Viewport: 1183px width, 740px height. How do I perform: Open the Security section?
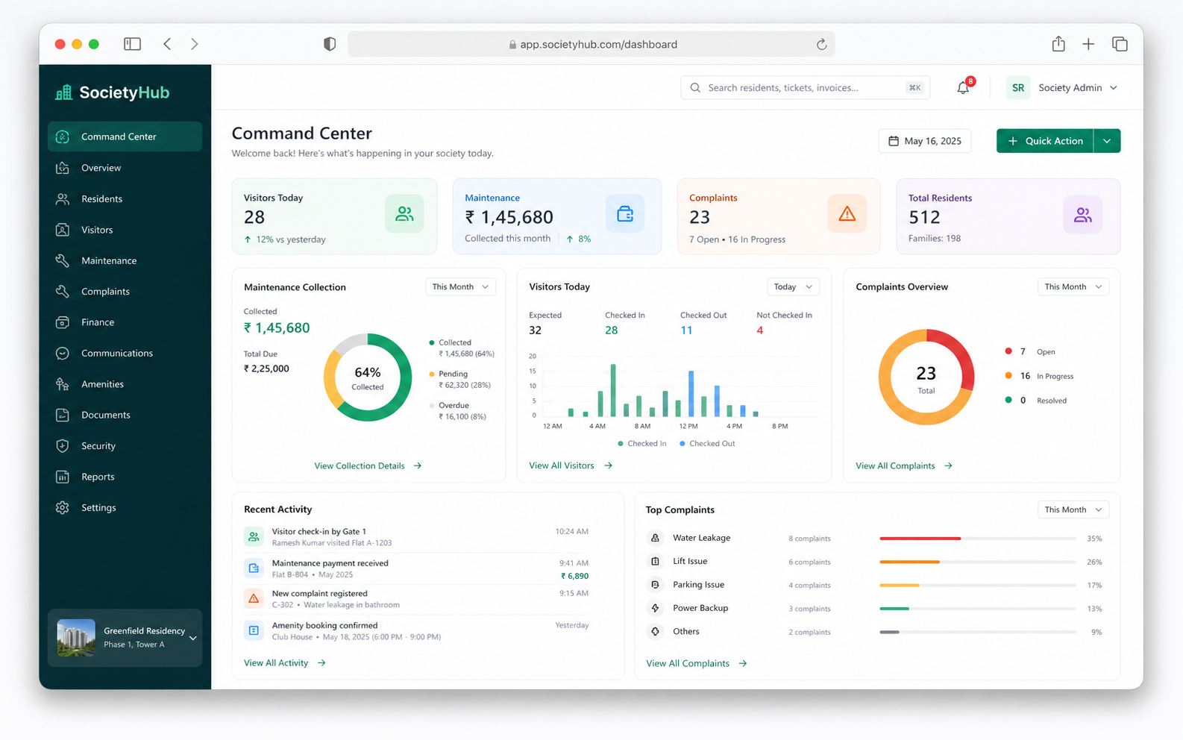[125, 445]
